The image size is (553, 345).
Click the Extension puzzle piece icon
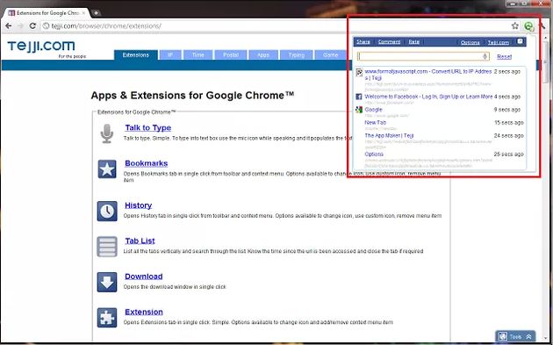tap(107, 318)
